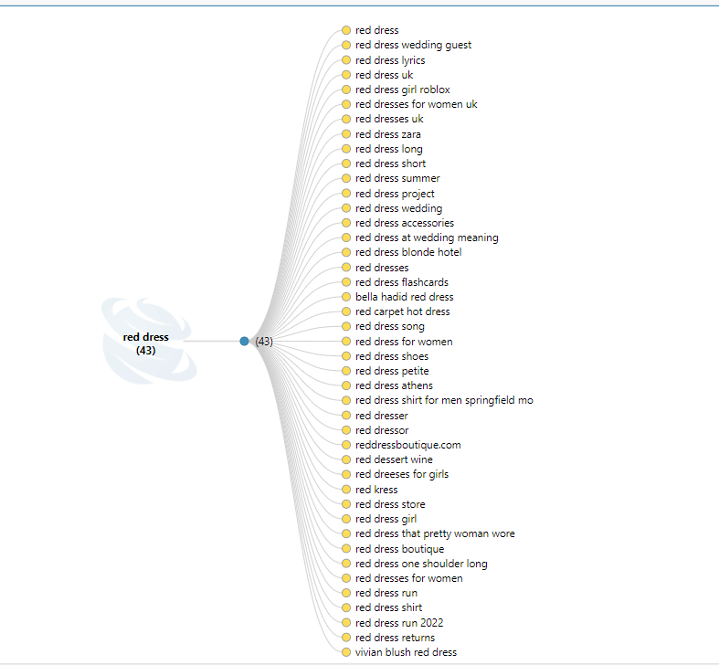Select 'red dress flashcards' keyword
Image resolution: width=719 pixels, height=665 pixels.
401,282
